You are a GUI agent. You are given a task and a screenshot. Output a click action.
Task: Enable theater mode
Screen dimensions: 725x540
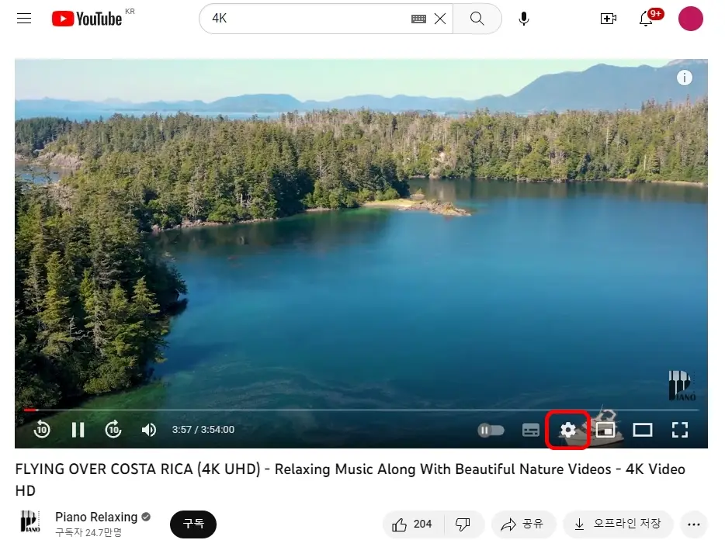click(642, 430)
